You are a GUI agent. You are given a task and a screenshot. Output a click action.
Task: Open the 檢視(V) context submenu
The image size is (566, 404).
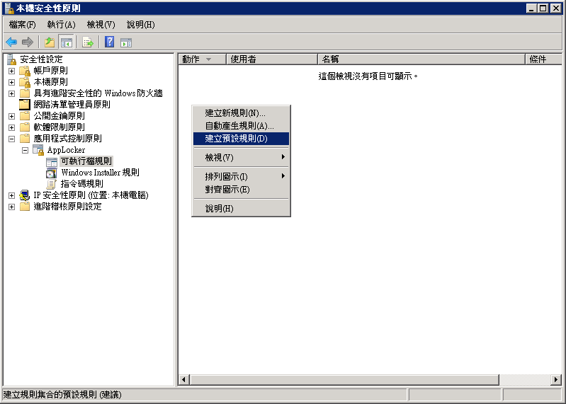(x=241, y=158)
